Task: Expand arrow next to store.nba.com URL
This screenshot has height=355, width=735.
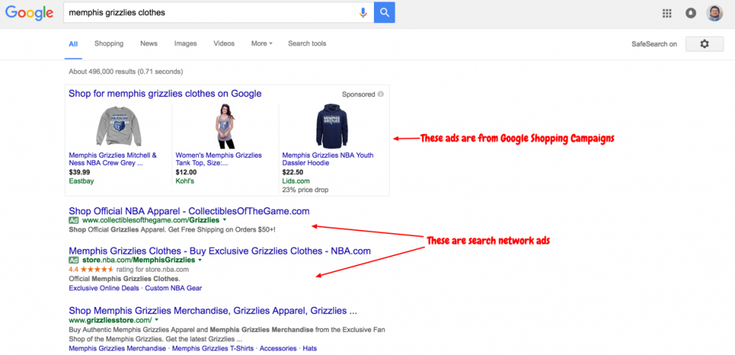Action: 200,260
